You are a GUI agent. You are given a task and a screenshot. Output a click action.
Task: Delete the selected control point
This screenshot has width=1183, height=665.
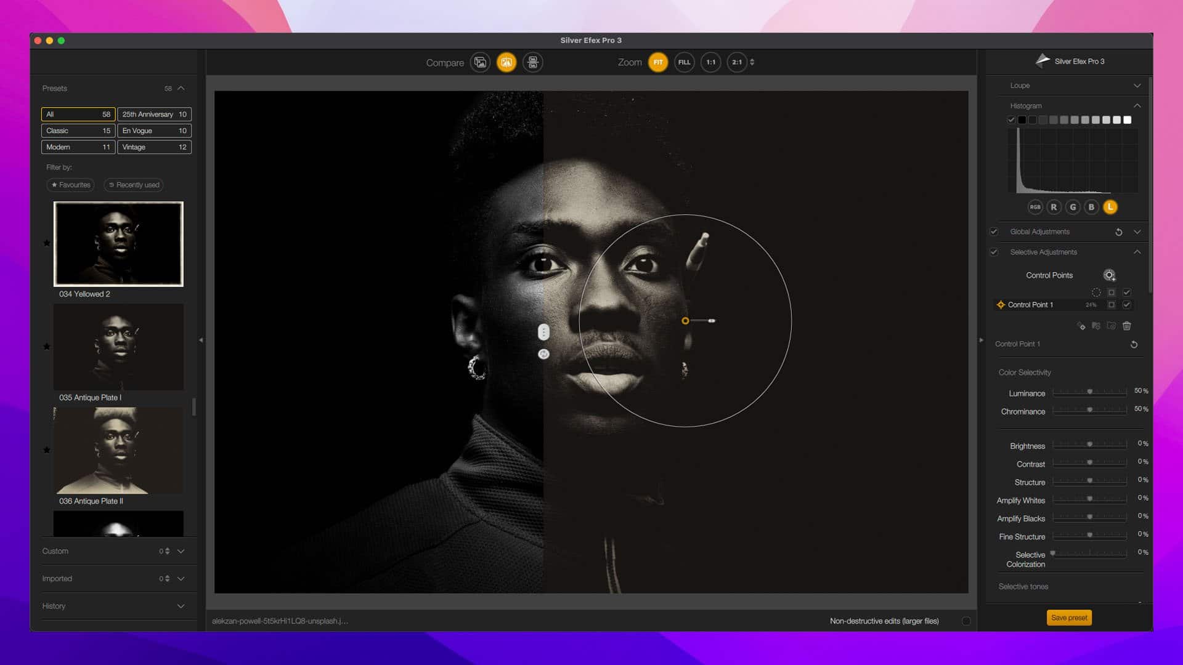tap(1126, 326)
